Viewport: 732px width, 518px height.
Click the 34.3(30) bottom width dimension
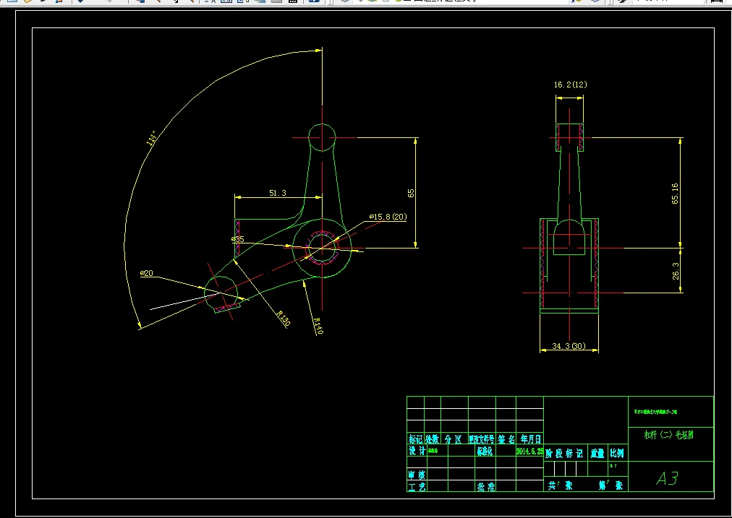tap(569, 346)
